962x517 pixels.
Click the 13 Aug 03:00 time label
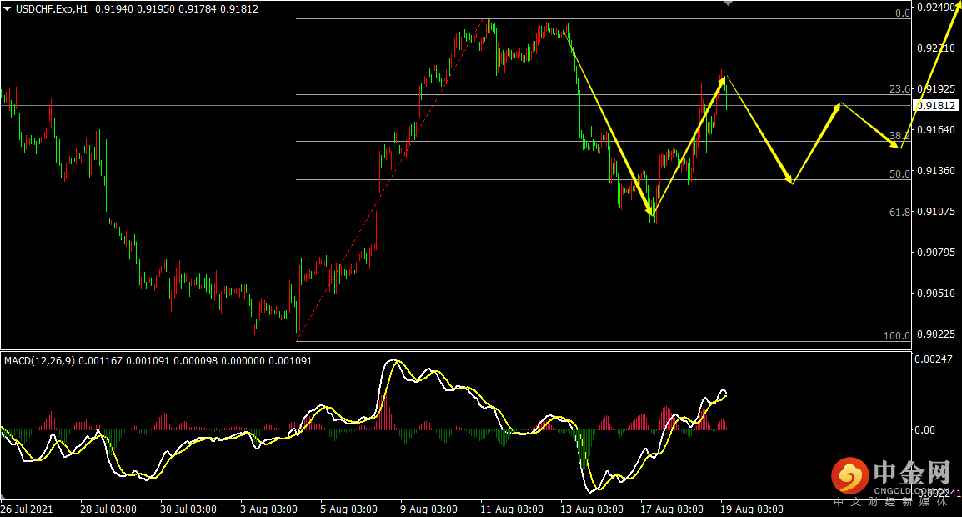592,509
